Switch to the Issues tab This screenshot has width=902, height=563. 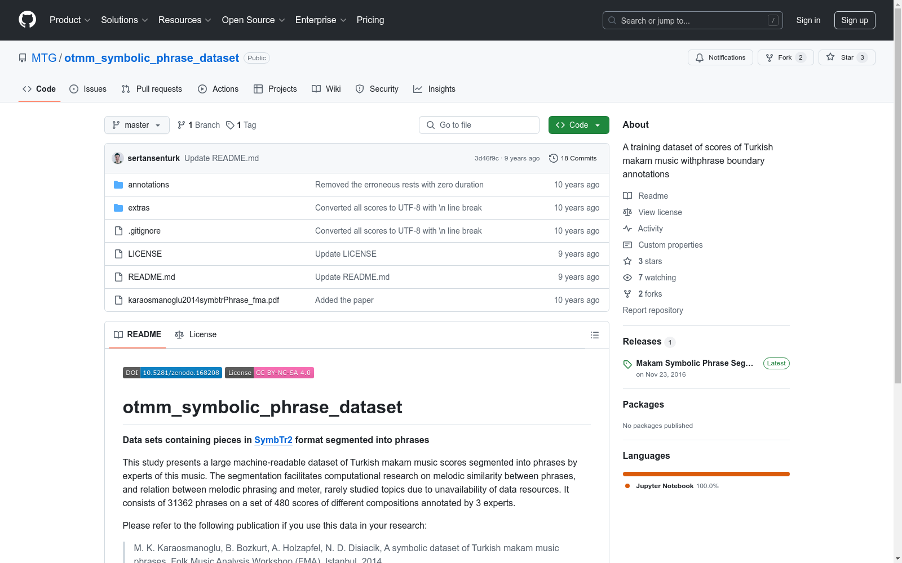click(88, 89)
